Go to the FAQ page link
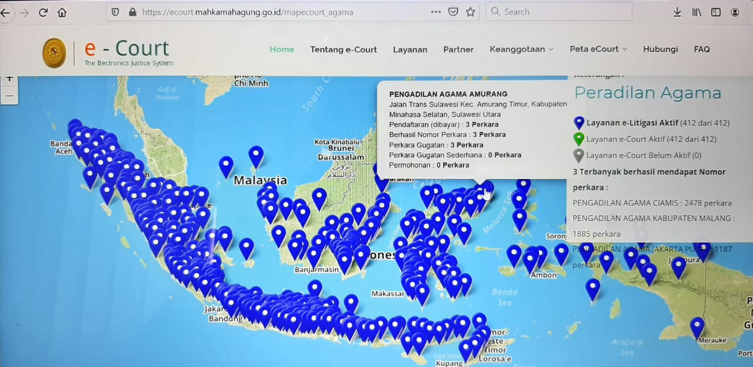The image size is (753, 367). [702, 49]
